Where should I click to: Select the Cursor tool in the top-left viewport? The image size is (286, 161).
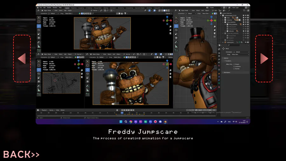pyautogui.click(x=39, y=22)
